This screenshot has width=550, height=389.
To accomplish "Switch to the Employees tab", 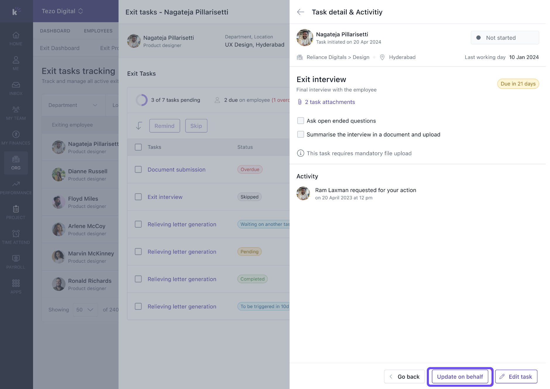I will point(98,31).
